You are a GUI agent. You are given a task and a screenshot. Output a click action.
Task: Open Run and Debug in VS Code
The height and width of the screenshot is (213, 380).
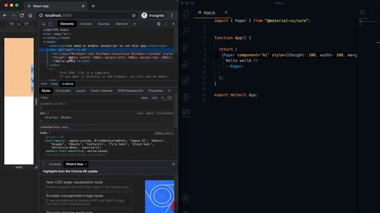186,64
